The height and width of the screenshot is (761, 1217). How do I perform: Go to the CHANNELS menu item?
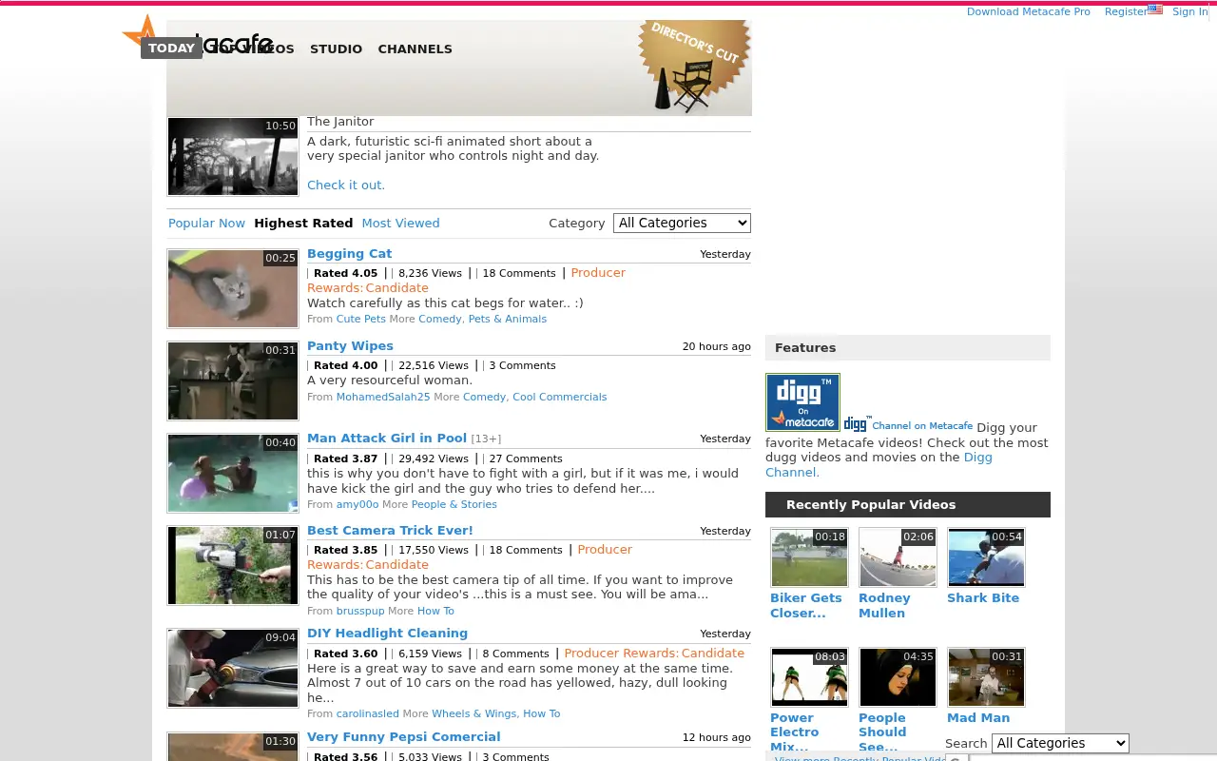[x=415, y=49]
